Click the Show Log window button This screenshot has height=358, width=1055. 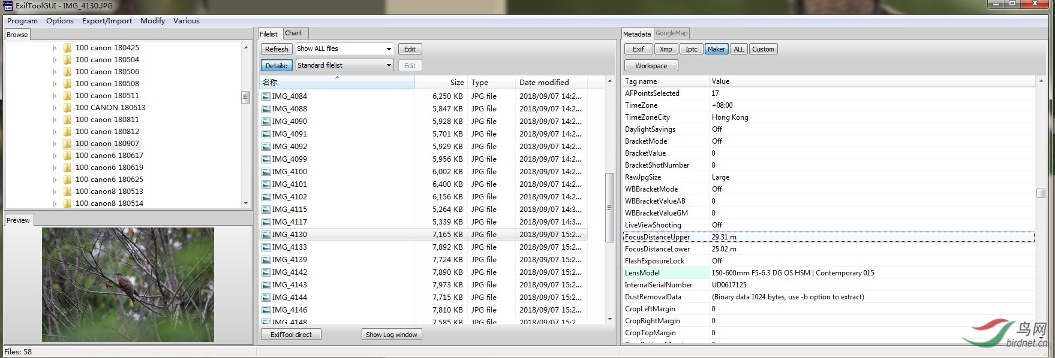coord(391,335)
